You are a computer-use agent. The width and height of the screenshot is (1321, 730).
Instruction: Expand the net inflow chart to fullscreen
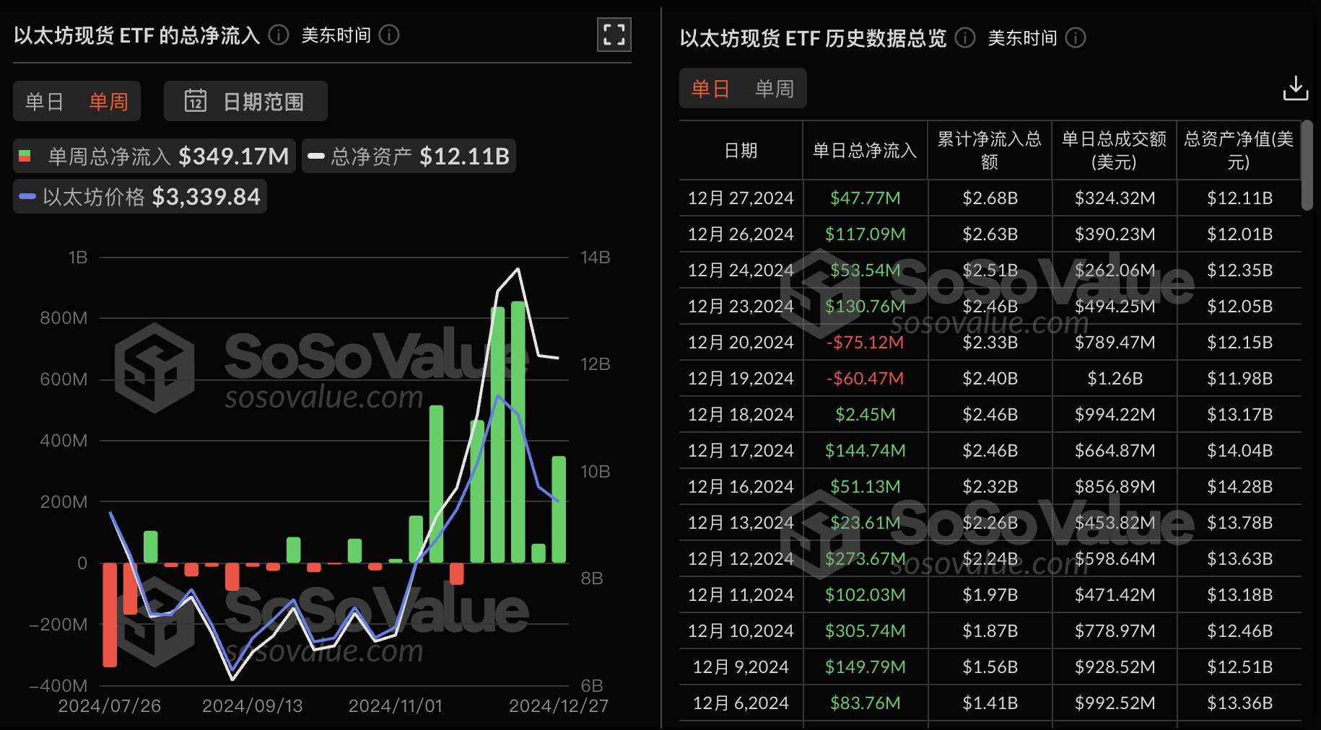click(614, 35)
